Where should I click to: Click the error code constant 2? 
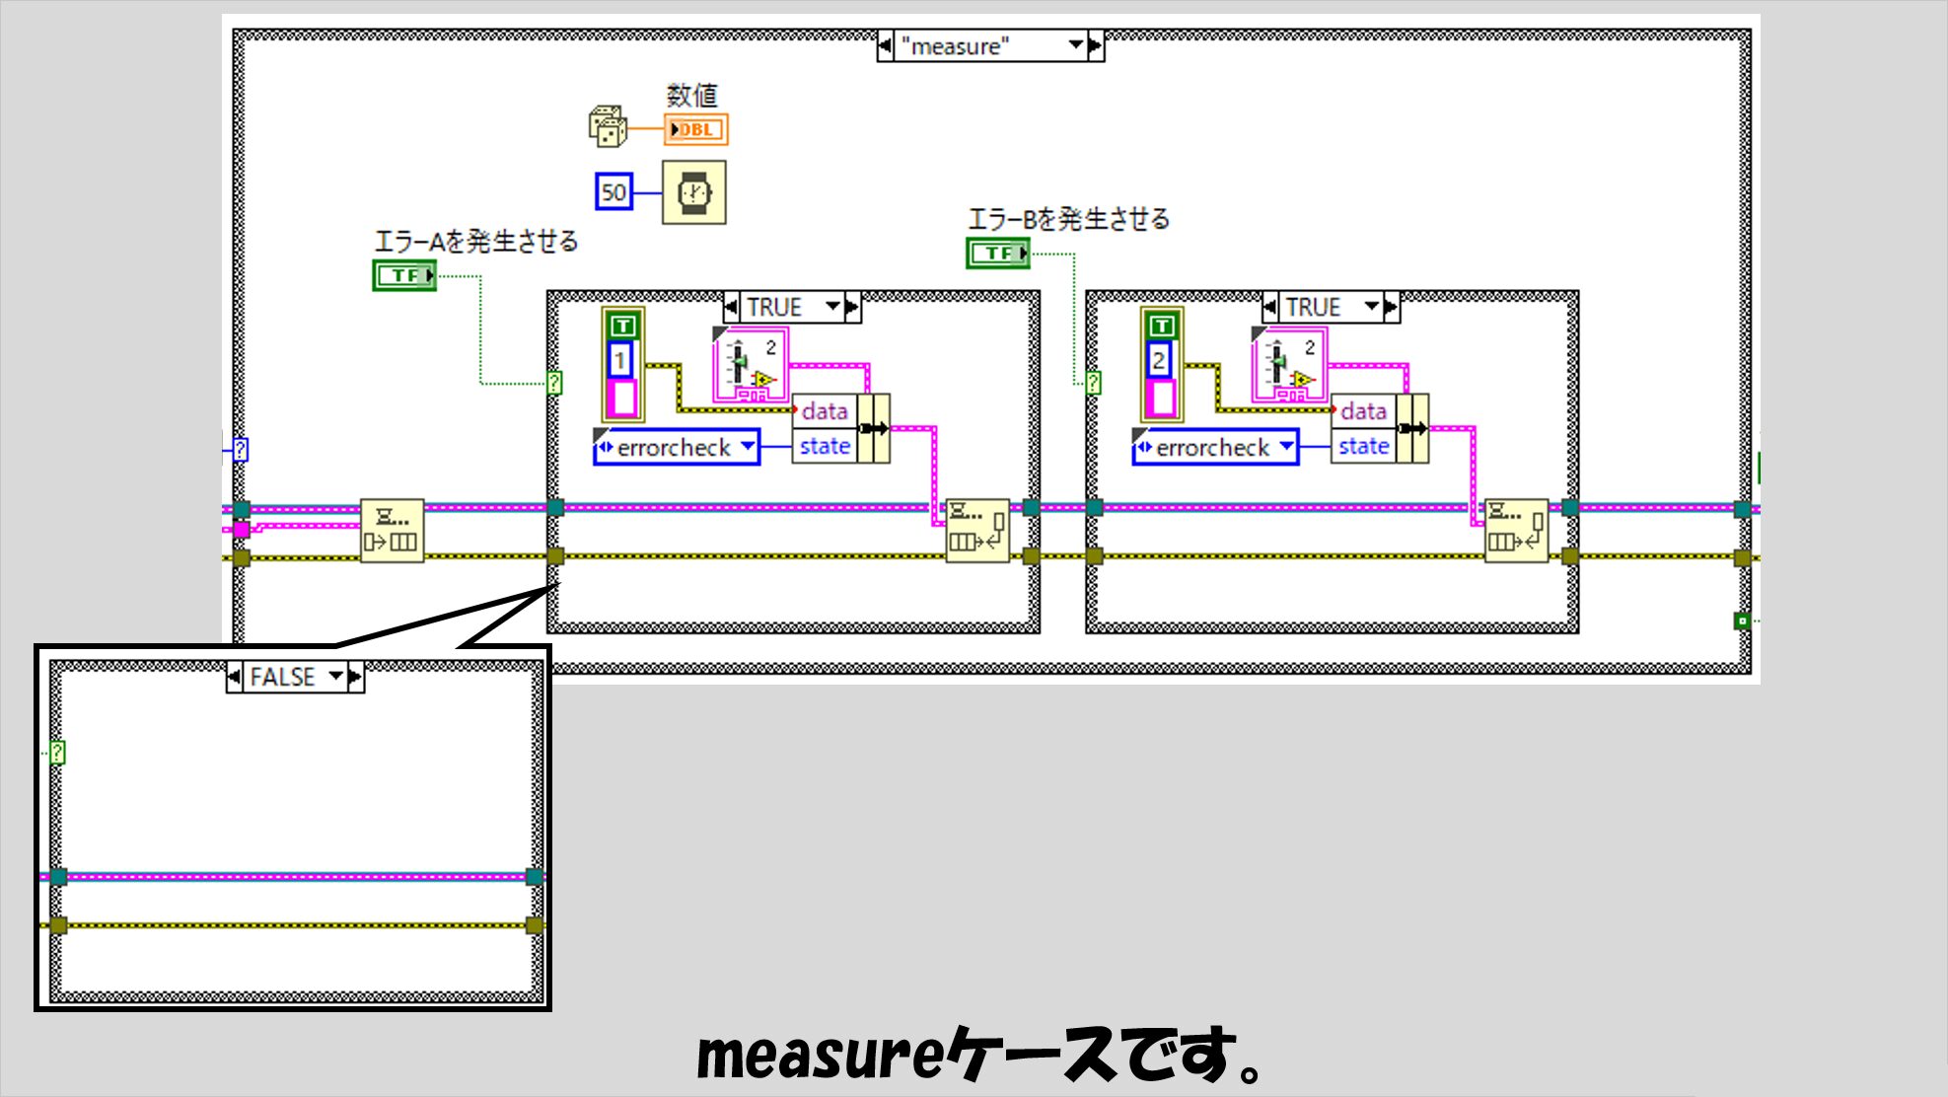1159,360
